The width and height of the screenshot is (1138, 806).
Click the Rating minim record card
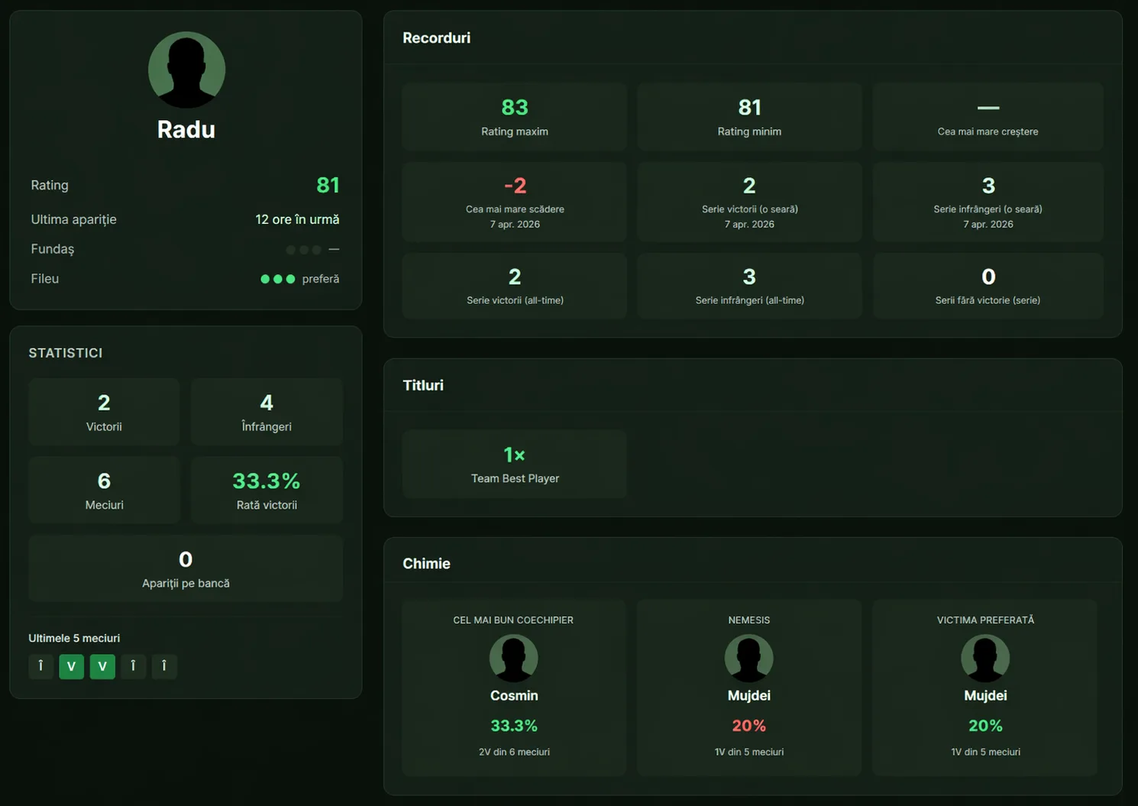(x=749, y=117)
